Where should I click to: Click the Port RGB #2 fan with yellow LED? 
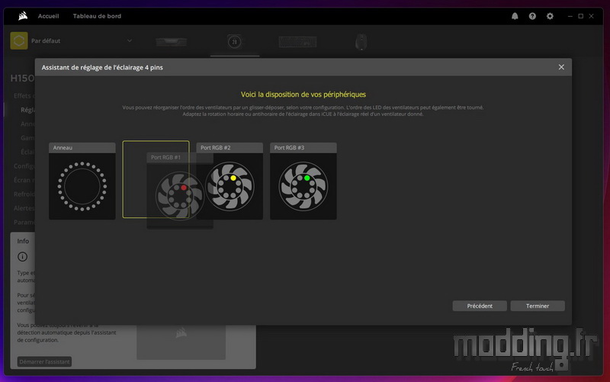click(x=230, y=186)
